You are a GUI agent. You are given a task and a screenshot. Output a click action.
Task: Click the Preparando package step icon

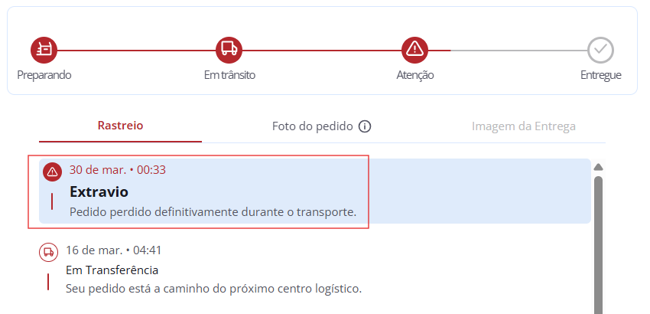(44, 50)
